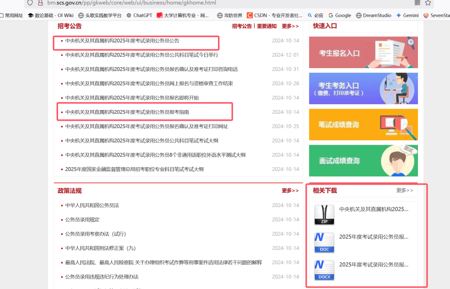450x289 pixels.
Task: Open the Gemini bookmark
Action: (x=407, y=15)
